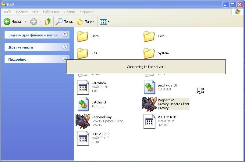Launch the Ragnarok2 Gravity Update Client
The height and width of the screenshot is (162, 245).
(149, 104)
